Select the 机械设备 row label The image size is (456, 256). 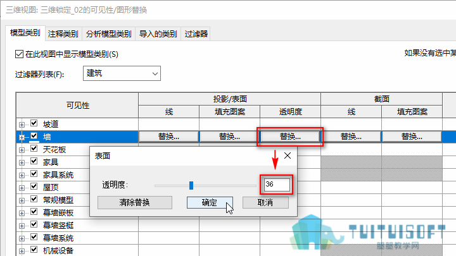(x=58, y=250)
